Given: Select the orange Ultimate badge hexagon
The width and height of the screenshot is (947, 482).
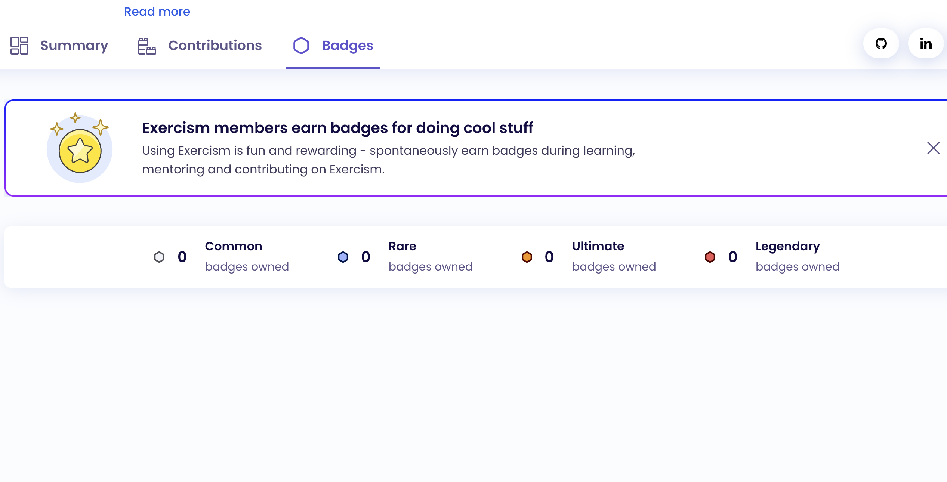Looking at the screenshot, I should 527,257.
